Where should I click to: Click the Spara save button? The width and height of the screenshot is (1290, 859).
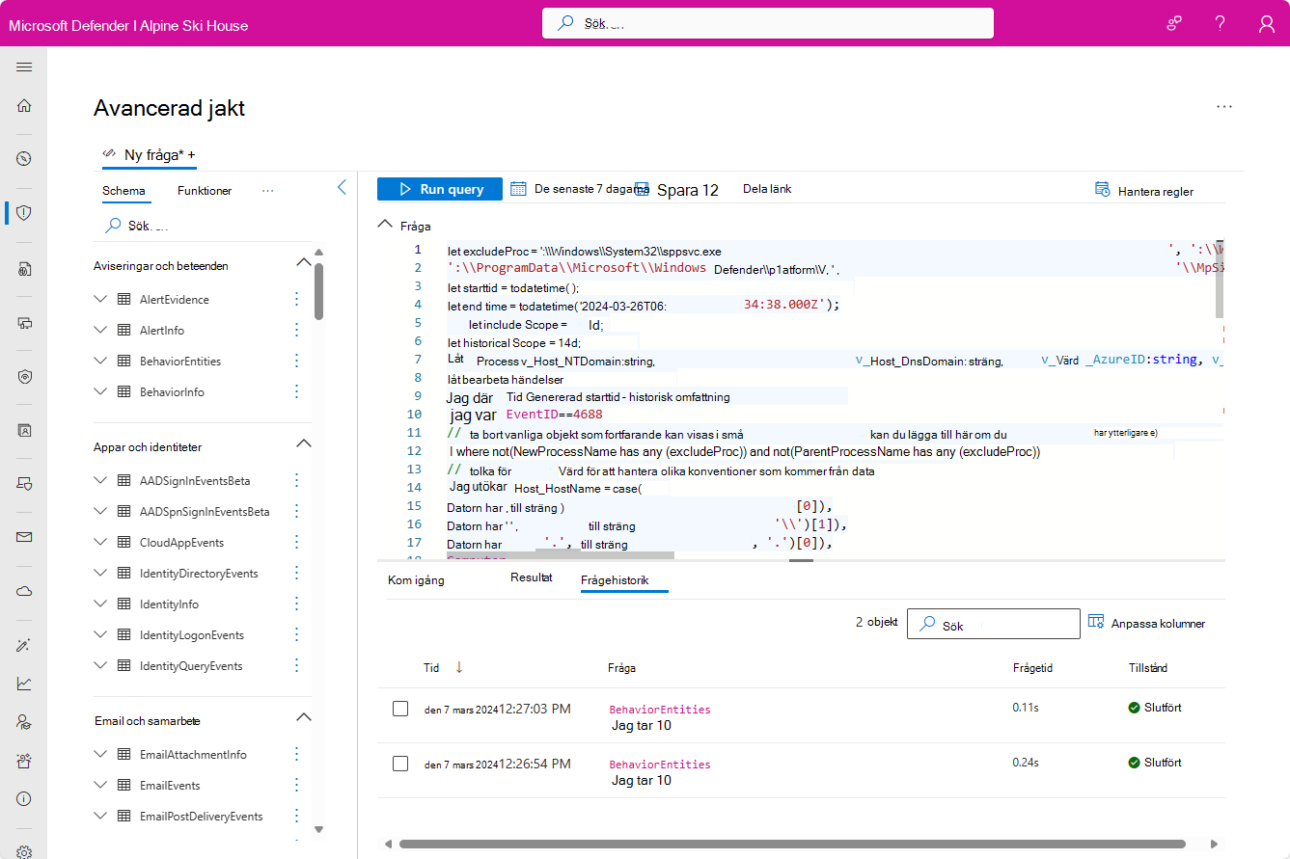coord(676,190)
